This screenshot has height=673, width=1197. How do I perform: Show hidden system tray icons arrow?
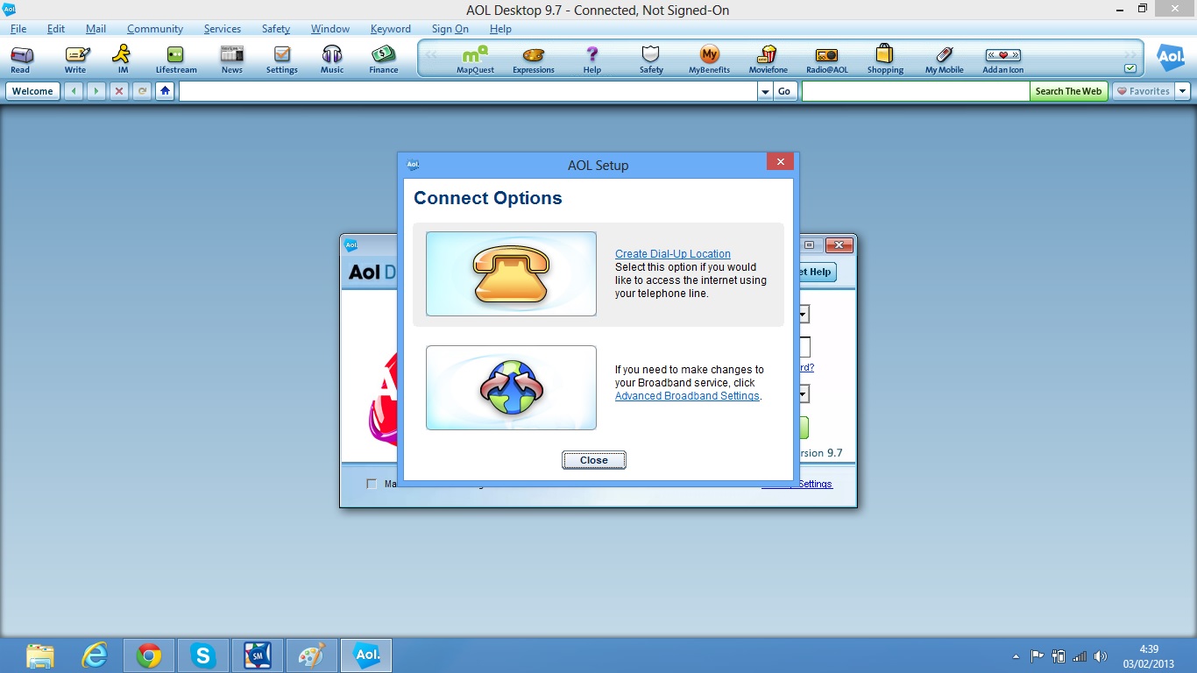coord(1016,656)
